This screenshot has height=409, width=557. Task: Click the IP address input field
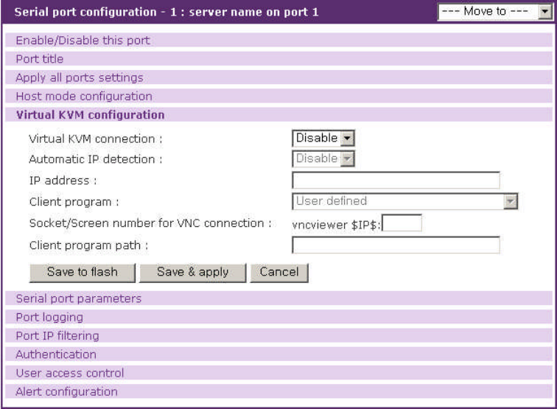pyautogui.click(x=396, y=181)
